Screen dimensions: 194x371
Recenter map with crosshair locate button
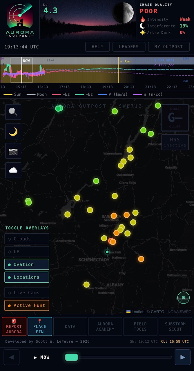[184, 298]
